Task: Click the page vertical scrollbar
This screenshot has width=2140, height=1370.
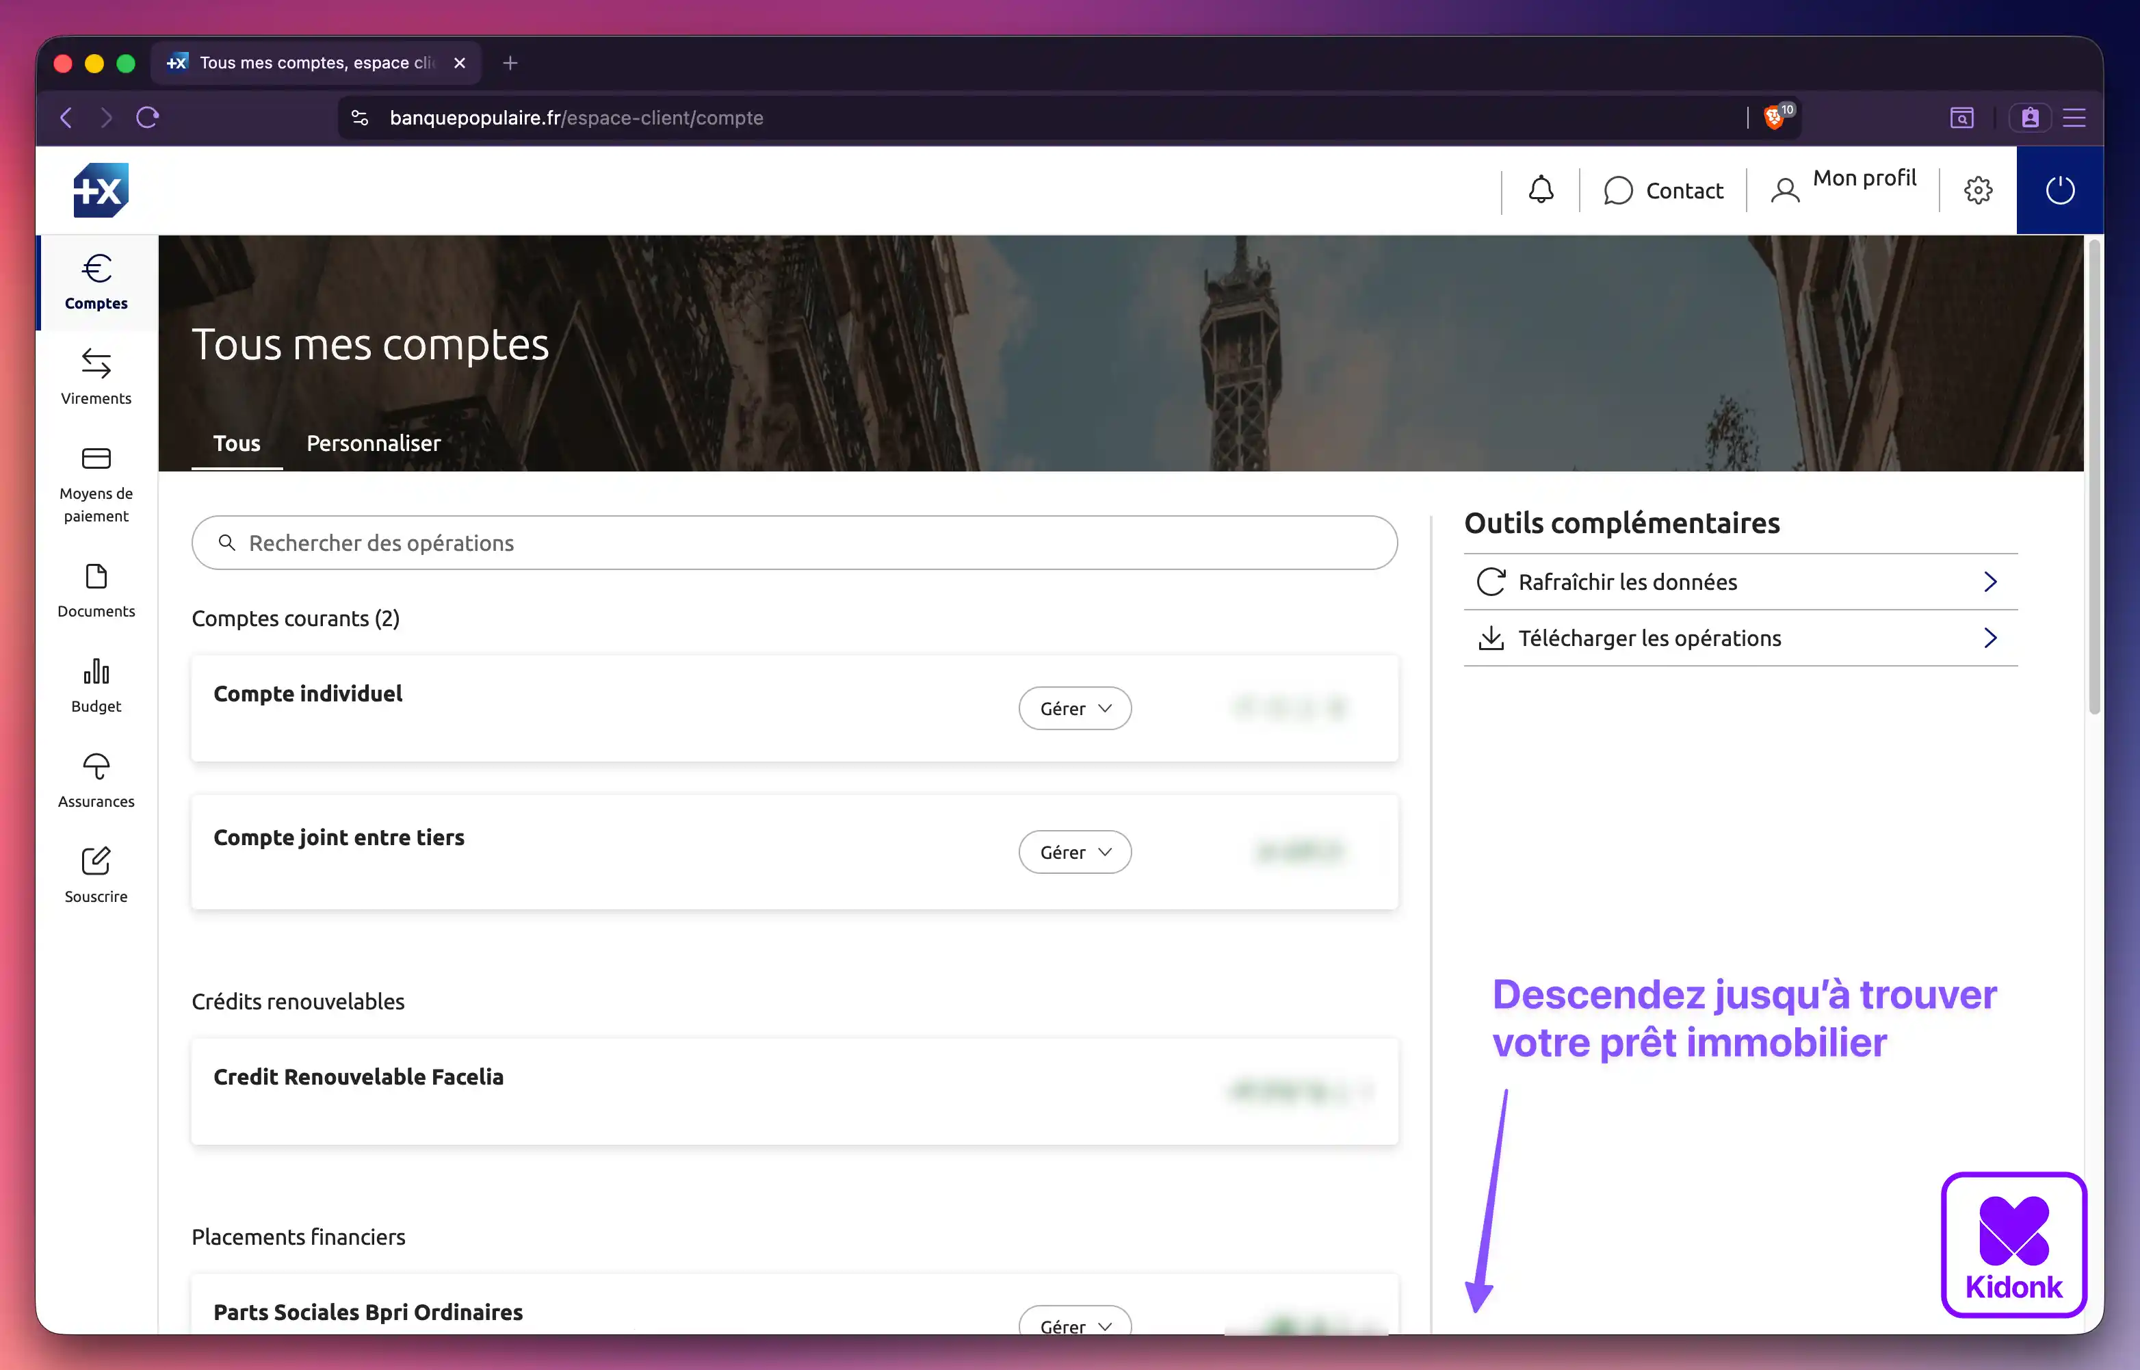Action: 2093,476
